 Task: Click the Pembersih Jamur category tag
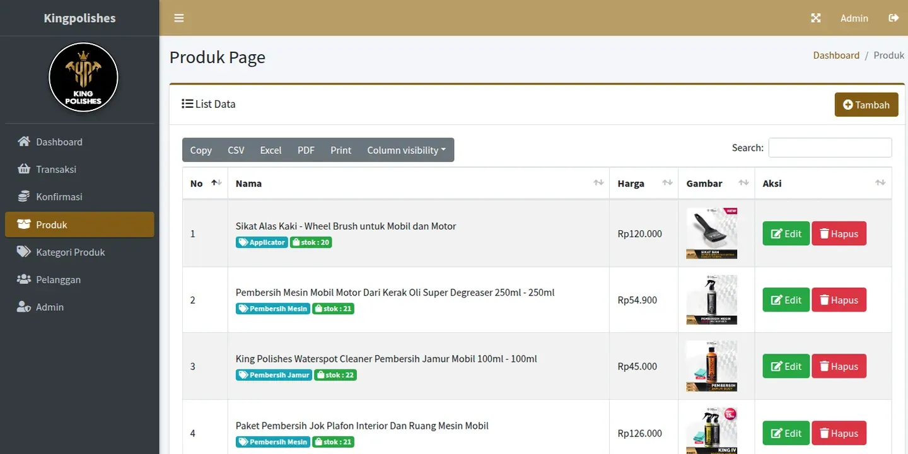pyautogui.click(x=274, y=375)
